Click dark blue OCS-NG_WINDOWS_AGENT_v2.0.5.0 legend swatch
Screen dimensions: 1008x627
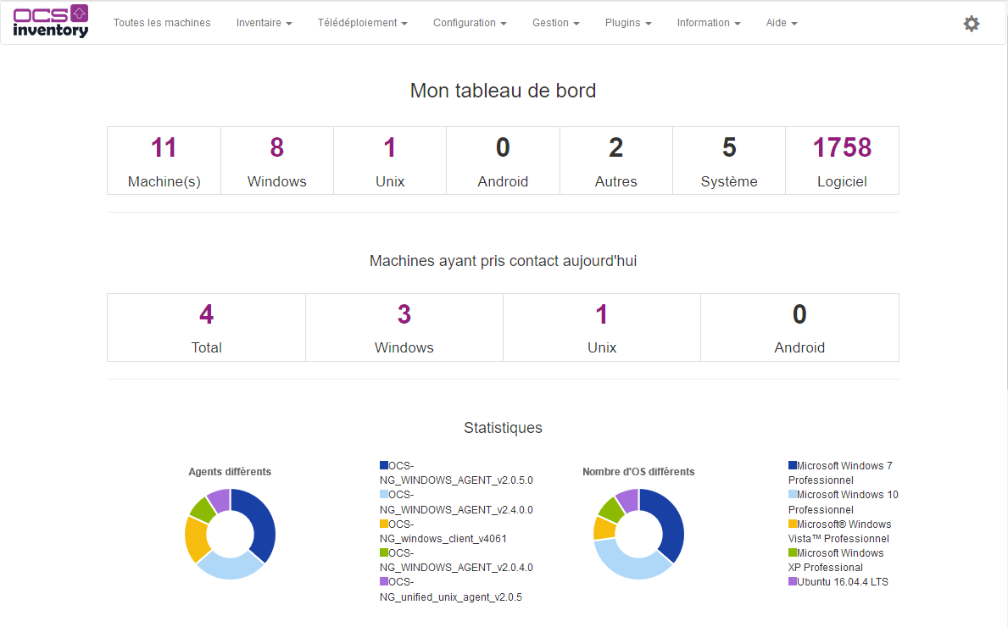(x=384, y=466)
